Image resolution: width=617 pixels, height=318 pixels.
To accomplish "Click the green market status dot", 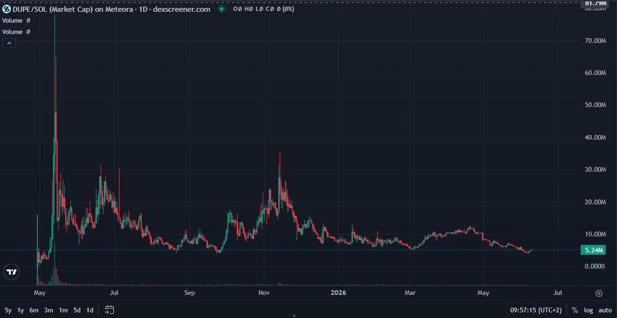I will pyautogui.click(x=221, y=9).
